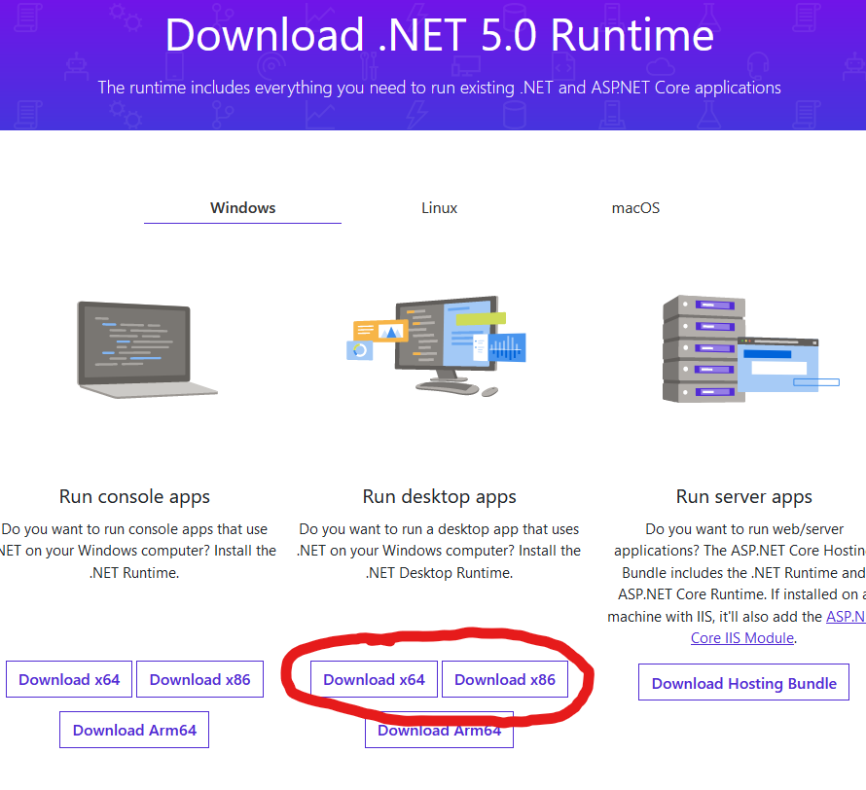Download x64 under Run desktop apps
This screenshot has width=866, height=790.
(x=374, y=679)
